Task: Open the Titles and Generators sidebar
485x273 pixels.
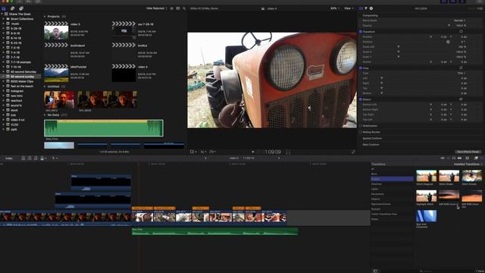Action: pyautogui.click(x=21, y=8)
